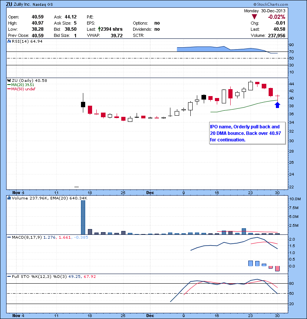Select the ZU ticker symbol in the header
Image resolution: width=307 pixels, height=319 pixels.
9,4
